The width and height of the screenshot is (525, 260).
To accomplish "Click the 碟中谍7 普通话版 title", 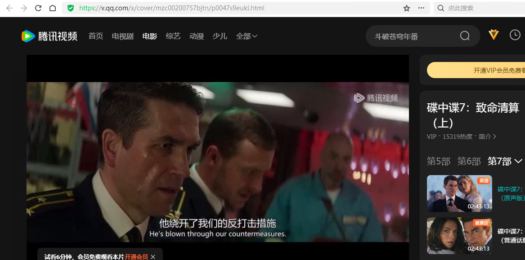I will tap(511, 236).
